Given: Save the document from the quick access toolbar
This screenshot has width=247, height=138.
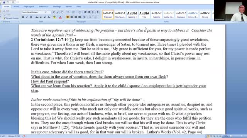Looking at the screenshot, I should tap(4, 2).
